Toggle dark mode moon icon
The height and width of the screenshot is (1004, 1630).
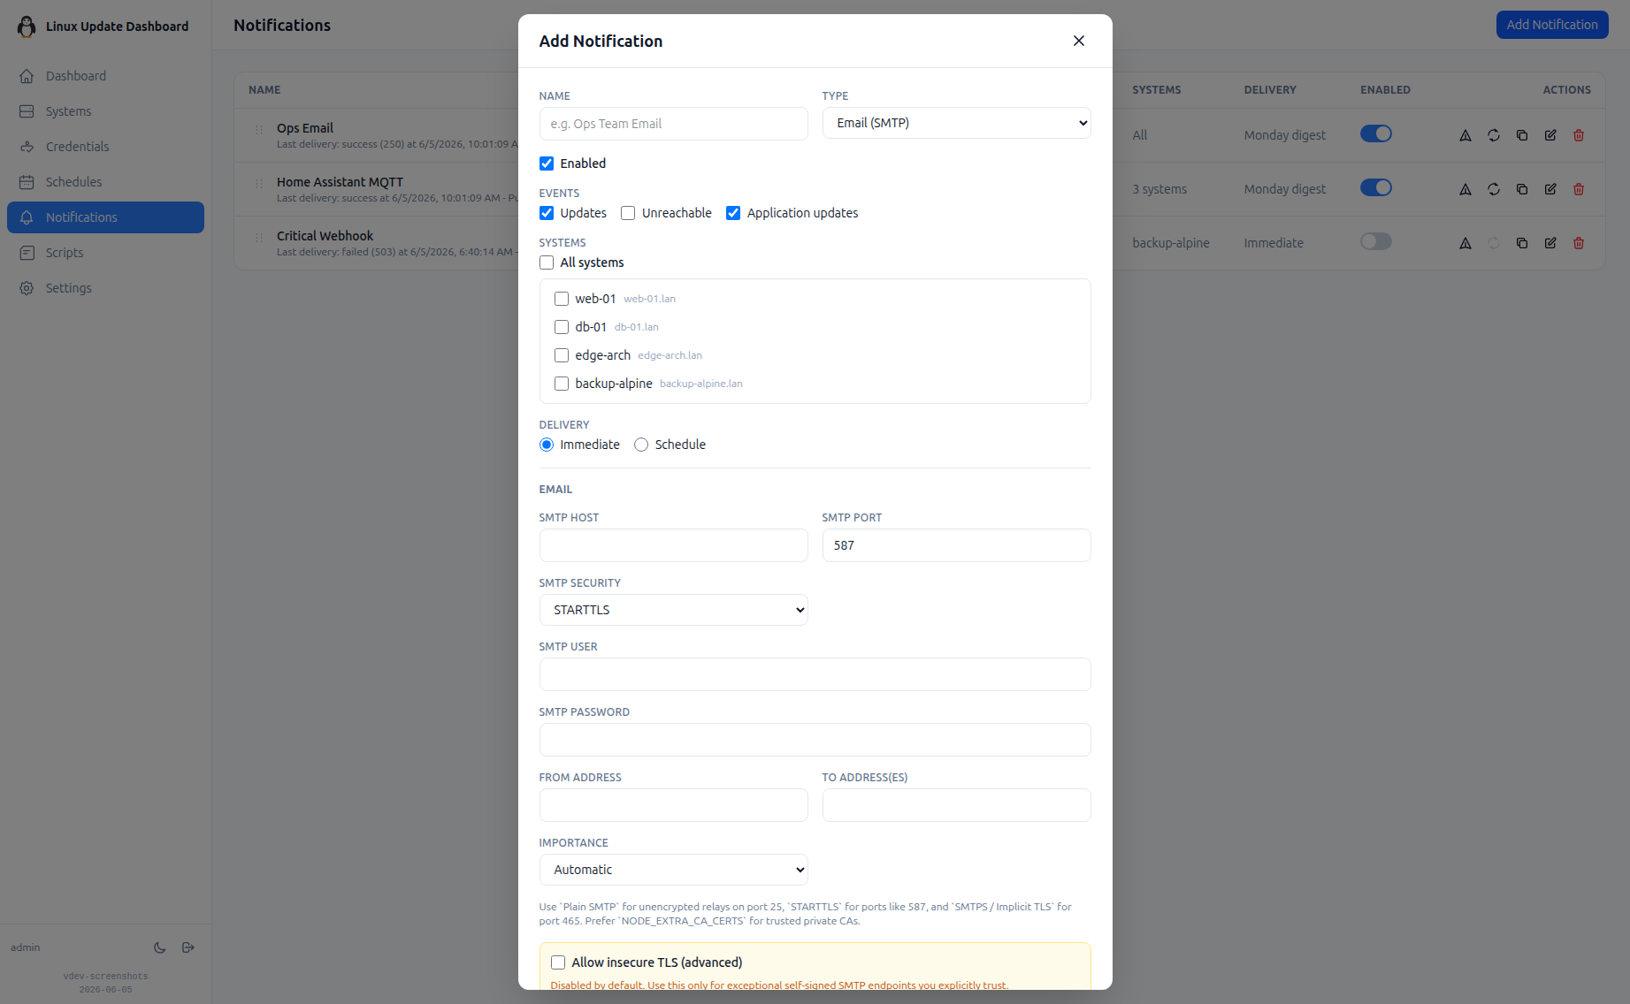tap(160, 947)
